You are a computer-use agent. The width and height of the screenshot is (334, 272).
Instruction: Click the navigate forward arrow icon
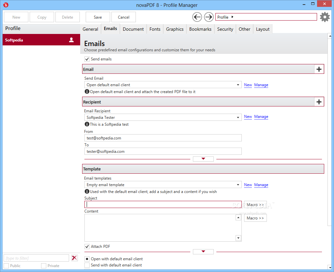(209, 17)
